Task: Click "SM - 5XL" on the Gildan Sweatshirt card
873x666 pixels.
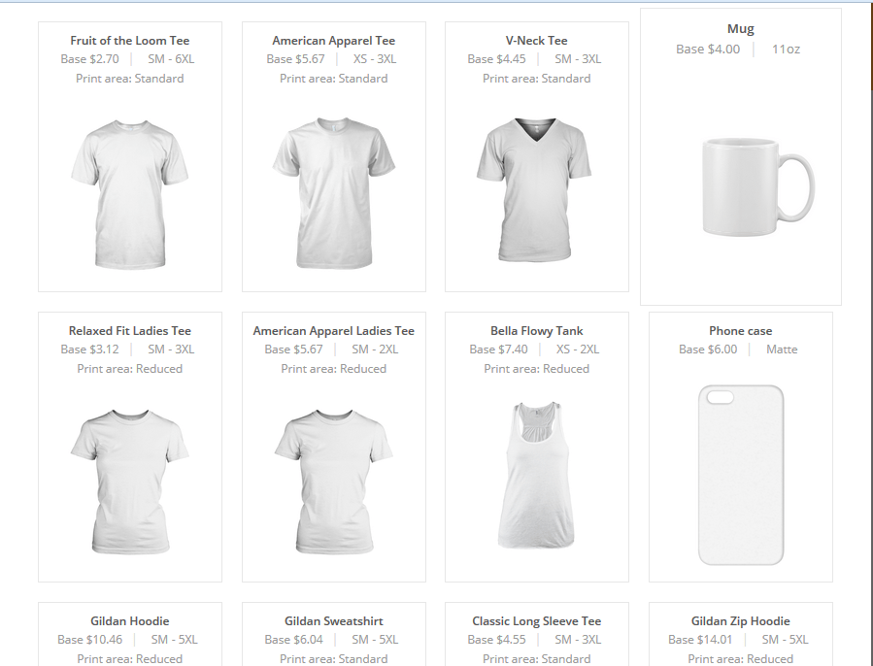Action: click(375, 639)
